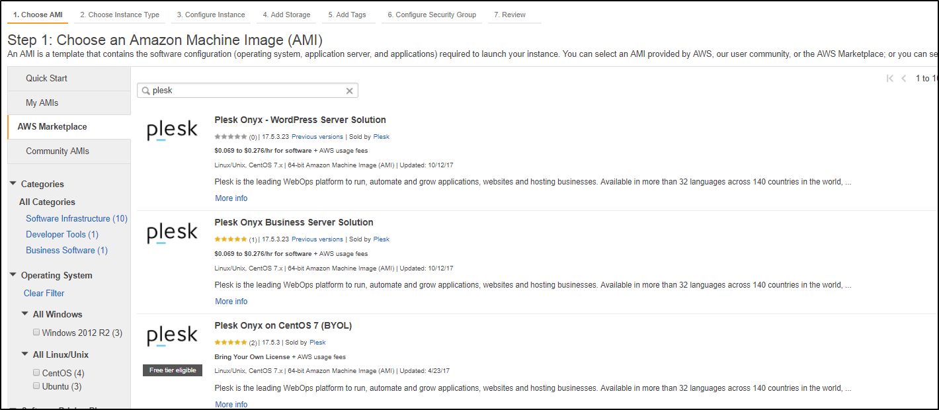The height and width of the screenshot is (410, 939).
Task: Open More info for WordPress Server Solution
Action: coord(231,198)
